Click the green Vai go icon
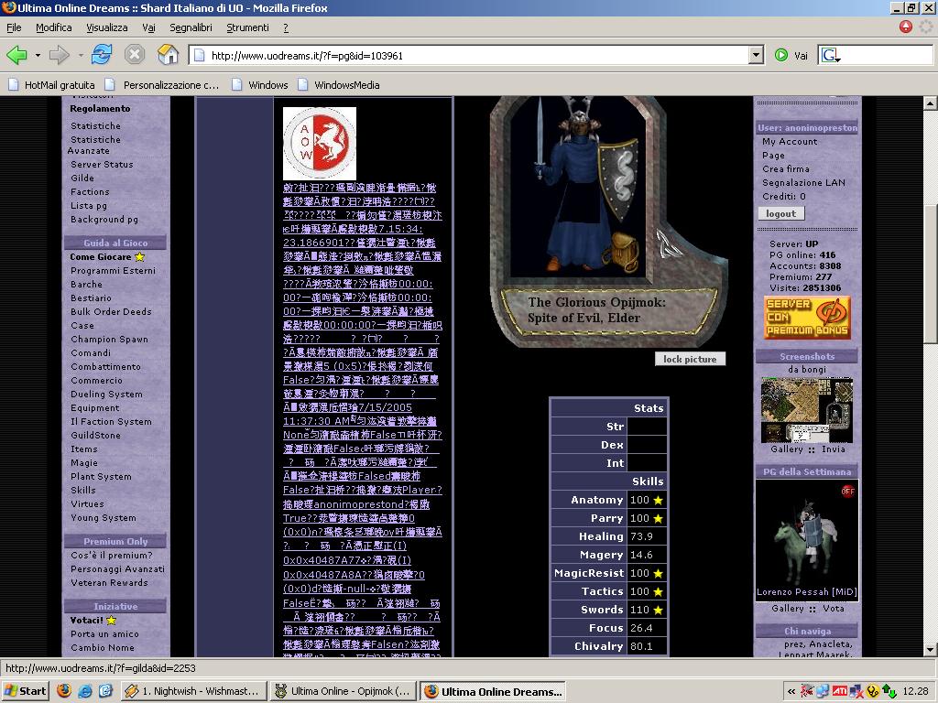This screenshot has width=938, height=703. tap(781, 55)
